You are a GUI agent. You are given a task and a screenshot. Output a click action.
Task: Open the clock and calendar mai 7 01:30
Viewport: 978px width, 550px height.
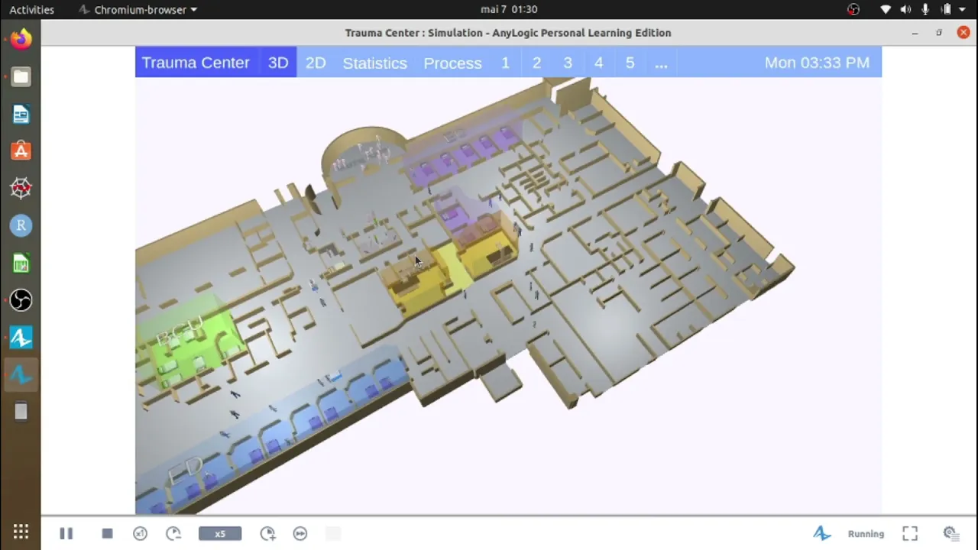pyautogui.click(x=509, y=9)
